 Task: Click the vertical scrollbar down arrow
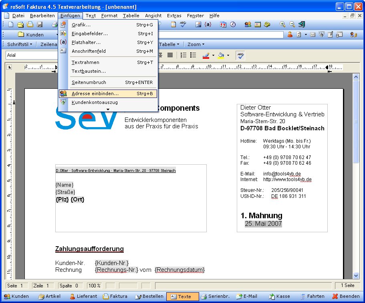pyautogui.click(x=356, y=275)
